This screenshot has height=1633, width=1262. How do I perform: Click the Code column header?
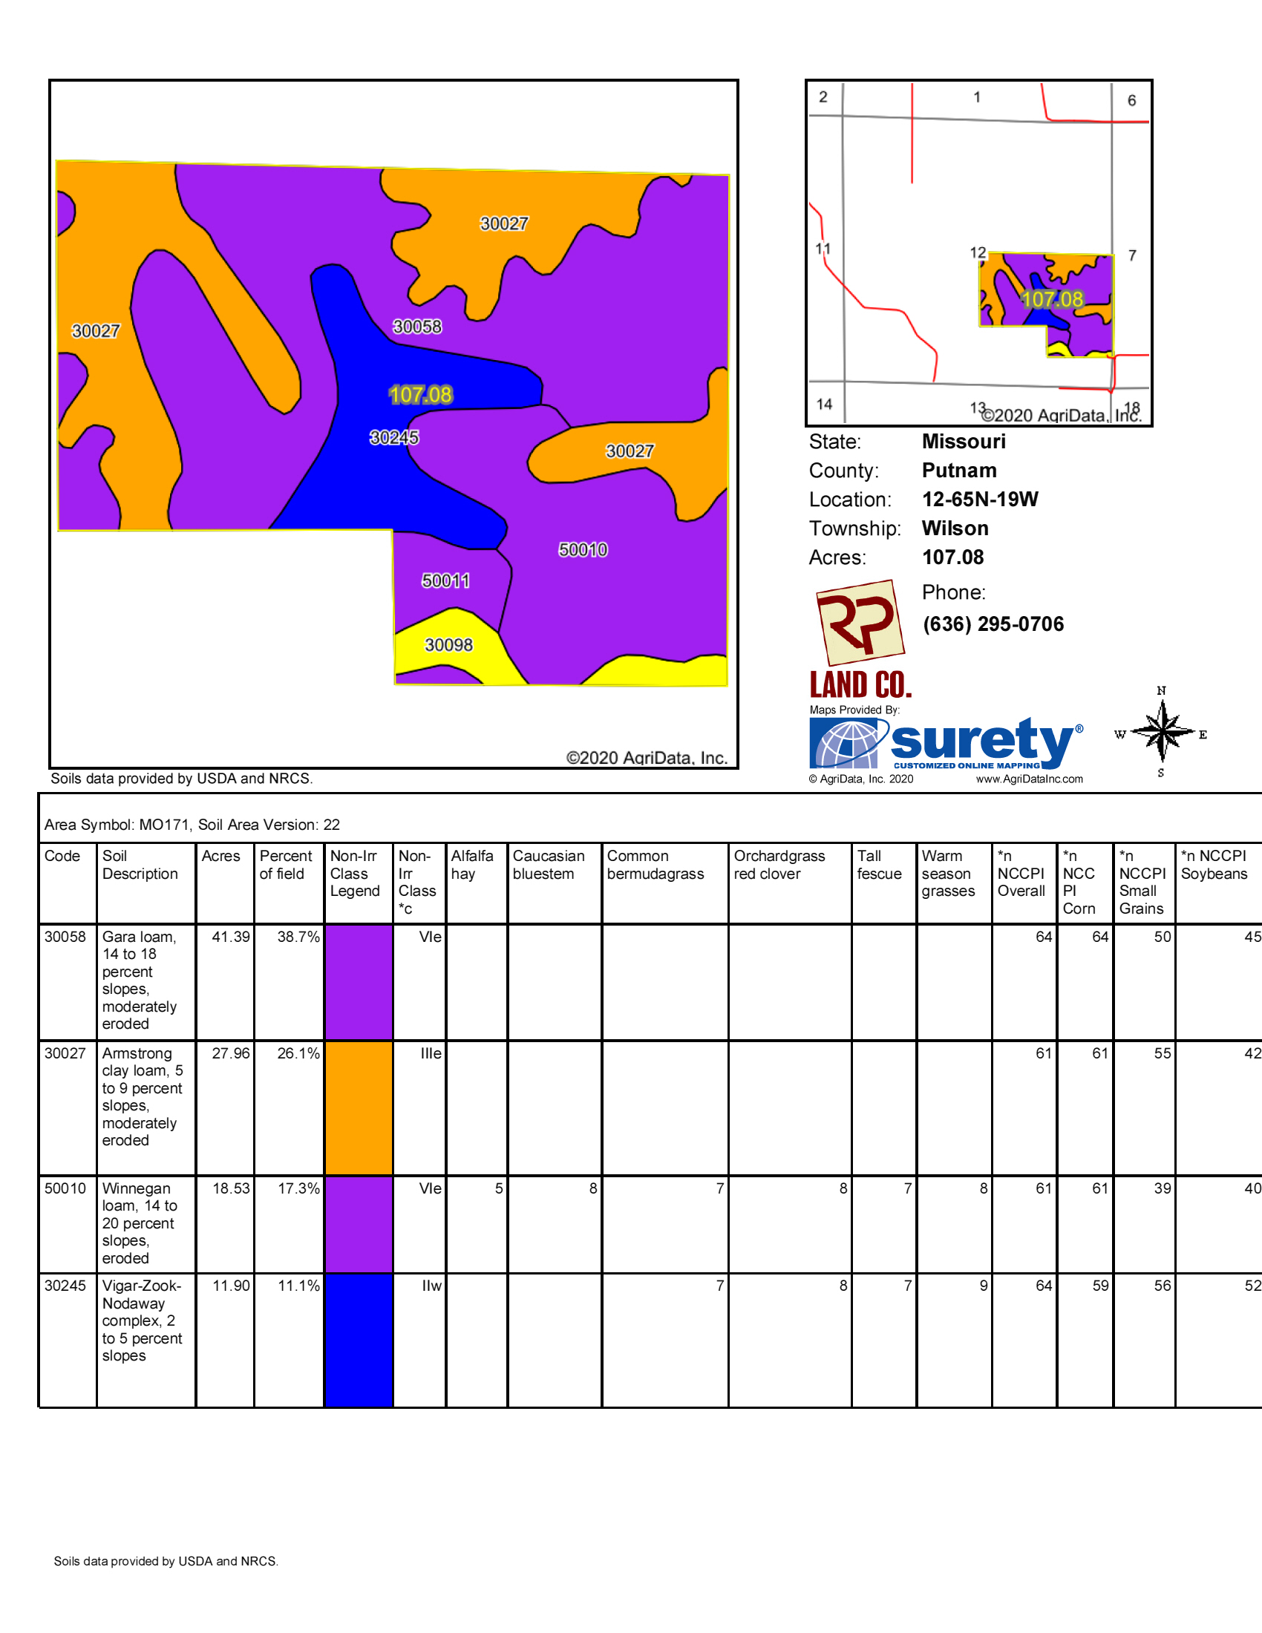click(x=62, y=856)
